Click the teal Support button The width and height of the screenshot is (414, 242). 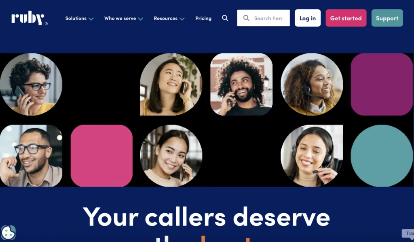387,18
